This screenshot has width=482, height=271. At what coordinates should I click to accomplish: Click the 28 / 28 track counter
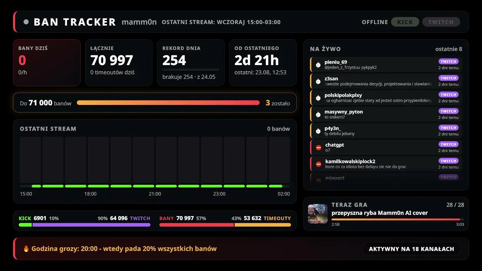click(455, 205)
